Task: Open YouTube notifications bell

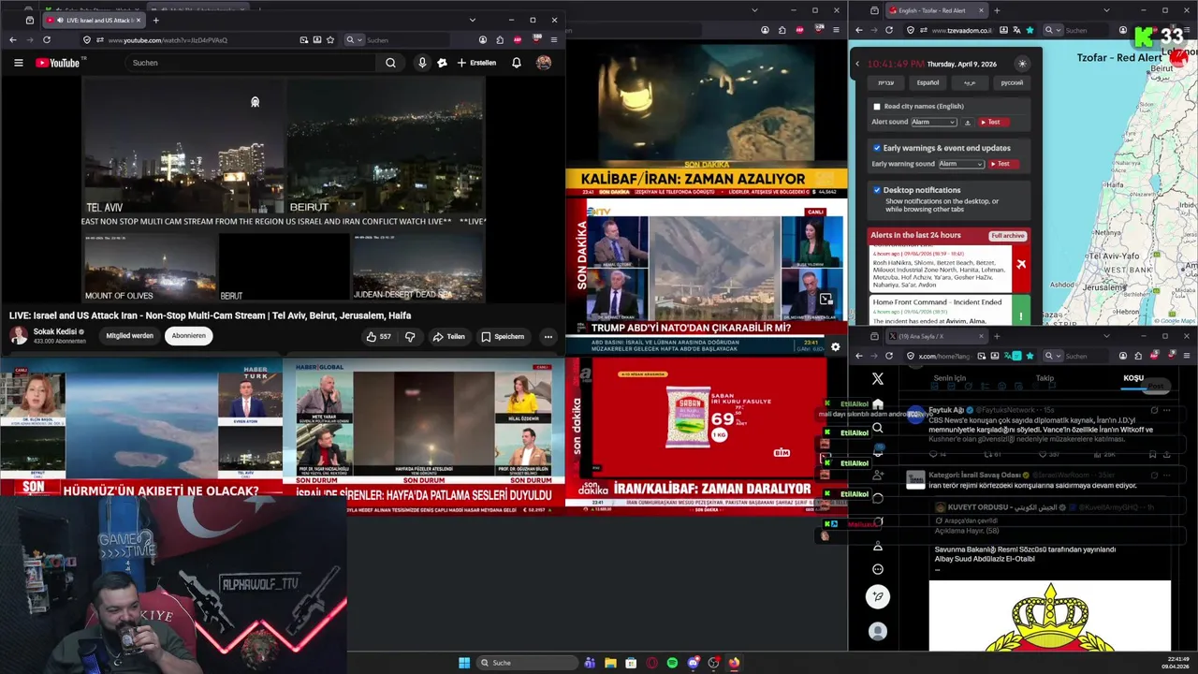Action: pyautogui.click(x=516, y=63)
